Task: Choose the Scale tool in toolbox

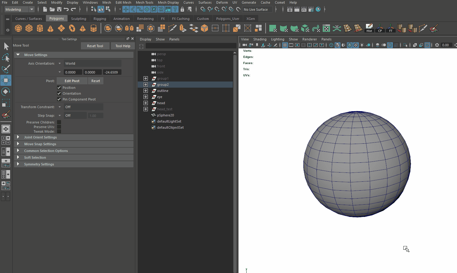Action: (x=6, y=103)
